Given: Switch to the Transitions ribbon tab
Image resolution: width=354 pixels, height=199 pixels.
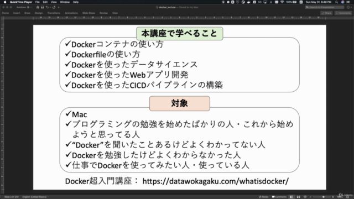Looking at the screenshot, I should [x=54, y=13].
